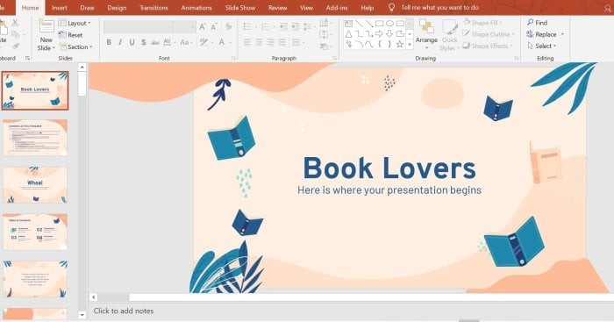
Task: Clear all formatting with the eraser icon
Action: click(229, 26)
